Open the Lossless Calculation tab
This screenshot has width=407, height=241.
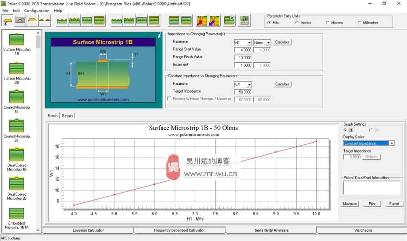pos(88,230)
